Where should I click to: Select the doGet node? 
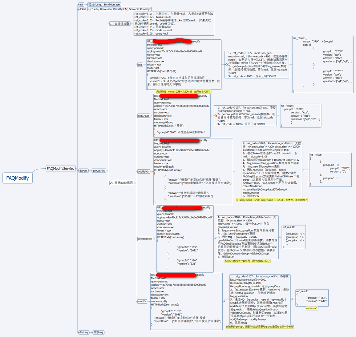coord(83,9)
